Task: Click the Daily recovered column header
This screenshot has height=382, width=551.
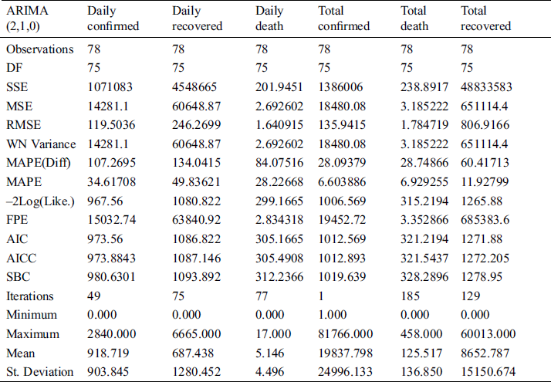Action: pyautogui.click(x=198, y=19)
